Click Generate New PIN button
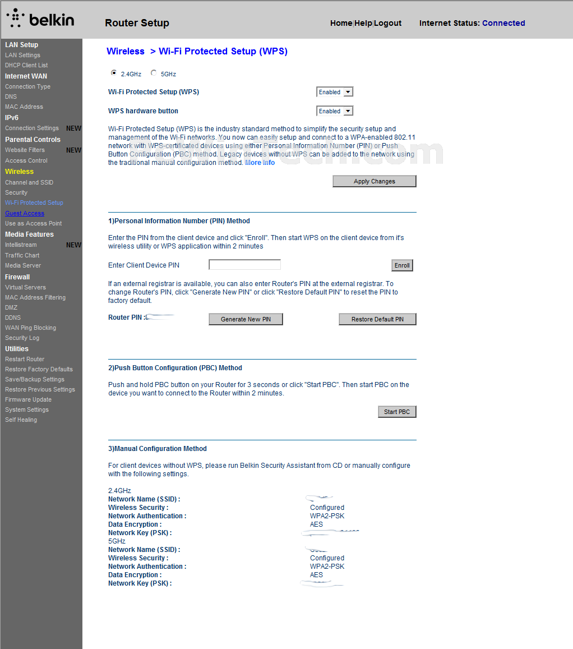 click(246, 319)
